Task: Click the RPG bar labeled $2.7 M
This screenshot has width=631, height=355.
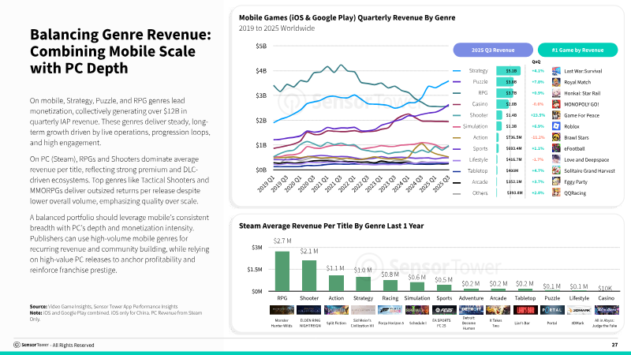Action: coord(282,271)
